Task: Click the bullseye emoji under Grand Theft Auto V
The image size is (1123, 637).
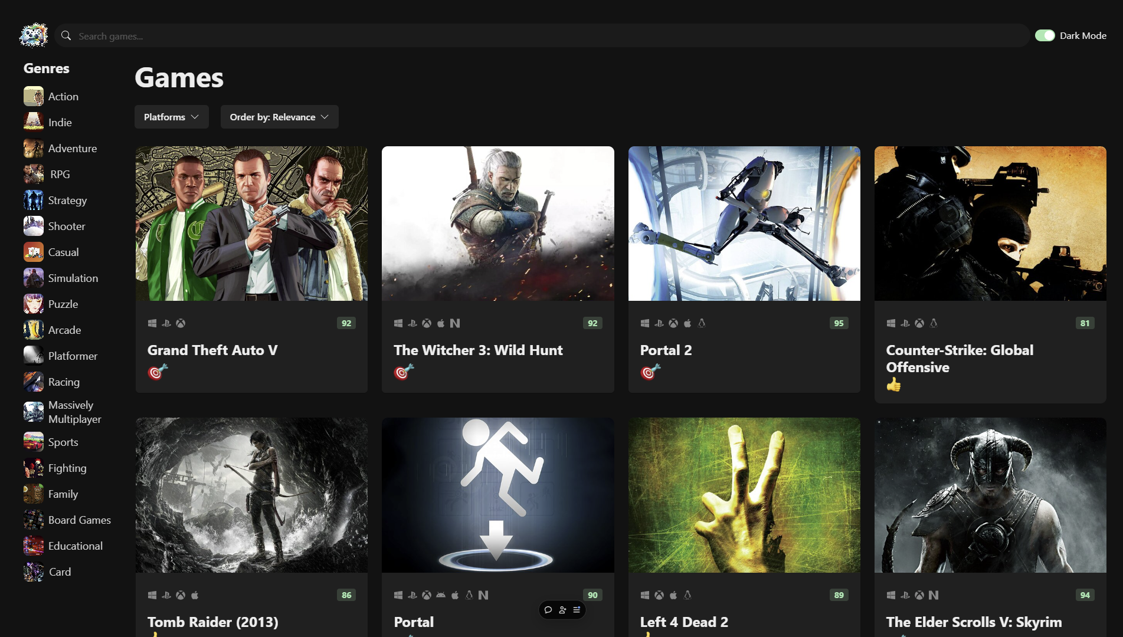Action: click(158, 372)
